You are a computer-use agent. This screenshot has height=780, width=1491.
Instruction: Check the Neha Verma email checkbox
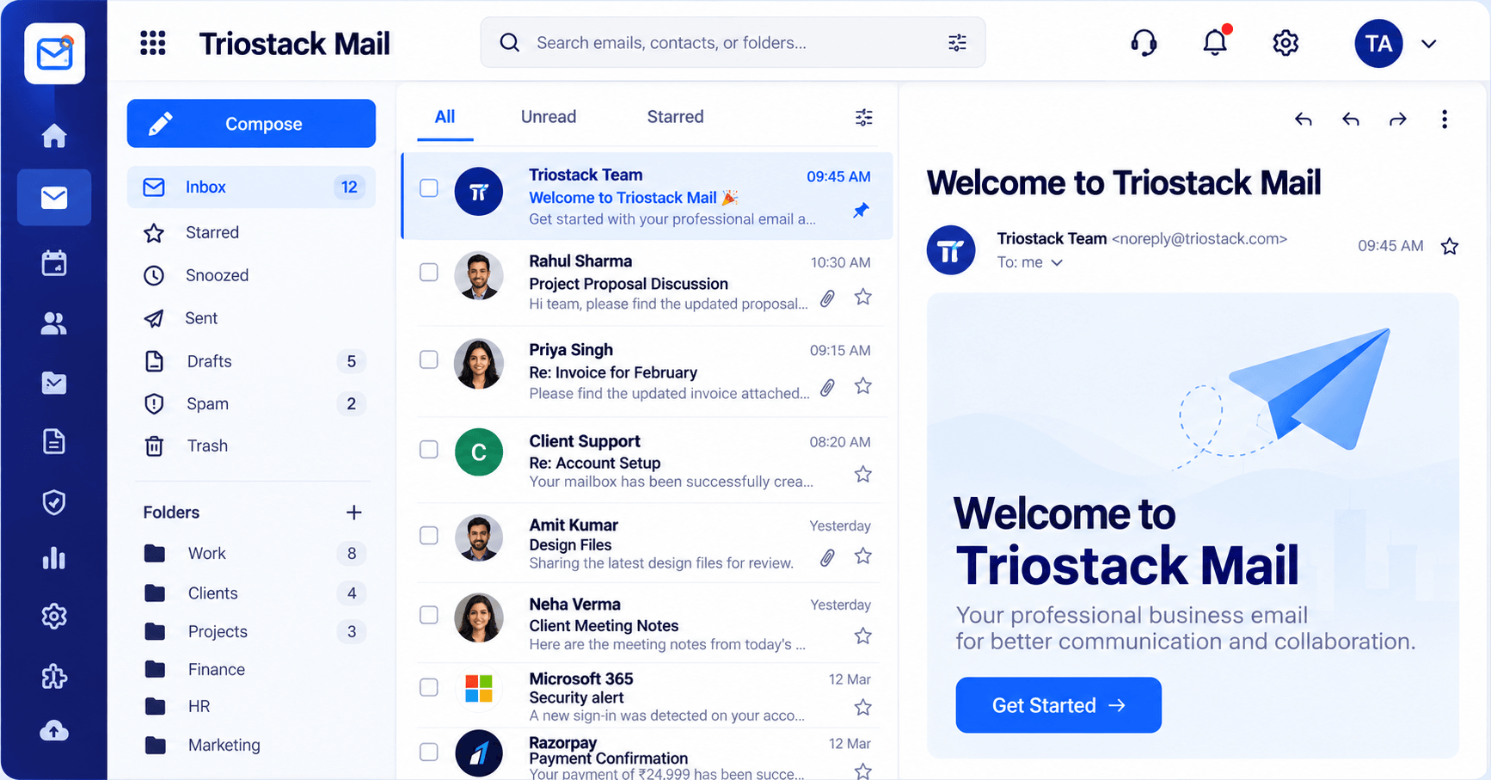point(429,615)
